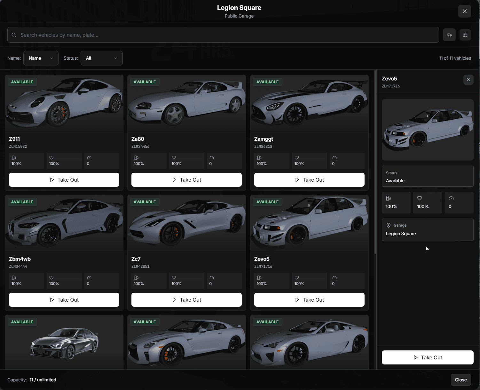This screenshot has width=480, height=390.
Task: Take out the Za80 vehicle
Action: click(x=186, y=180)
